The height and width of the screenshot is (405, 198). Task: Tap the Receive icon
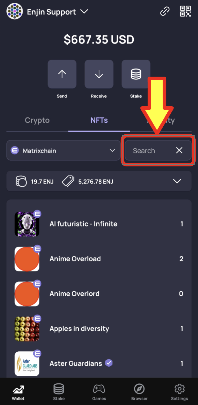tap(99, 74)
